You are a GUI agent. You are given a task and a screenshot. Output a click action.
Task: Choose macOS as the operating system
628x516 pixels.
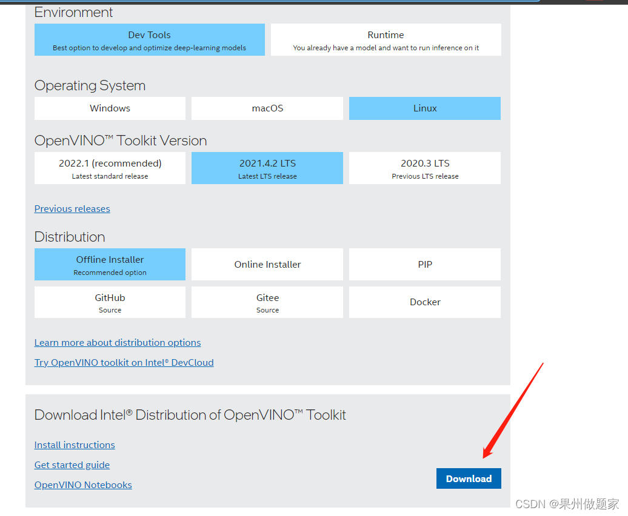(x=267, y=108)
